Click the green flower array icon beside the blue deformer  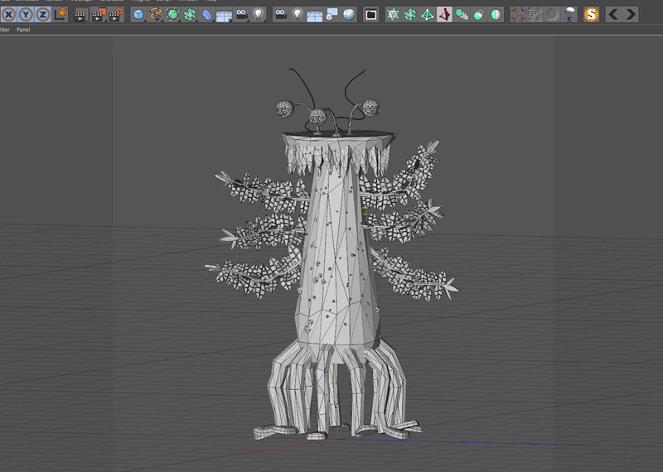tap(190, 15)
